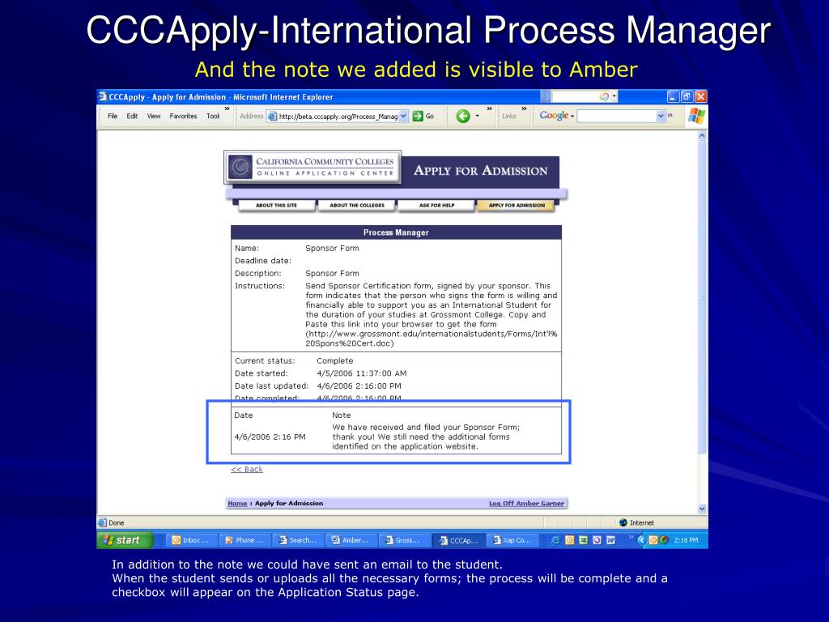This screenshot has height=622, width=829.
Task: Click the scroll down arrow of page scrollbar
Action: [702, 509]
